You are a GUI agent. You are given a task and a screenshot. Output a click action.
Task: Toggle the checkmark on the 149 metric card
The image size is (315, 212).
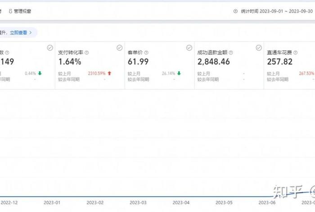[x=50, y=48]
